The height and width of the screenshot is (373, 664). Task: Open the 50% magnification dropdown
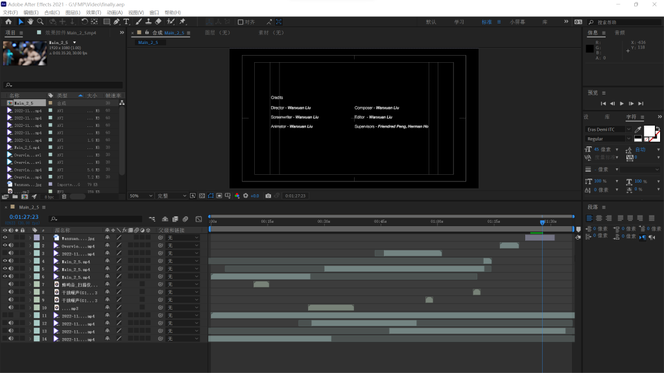141,196
